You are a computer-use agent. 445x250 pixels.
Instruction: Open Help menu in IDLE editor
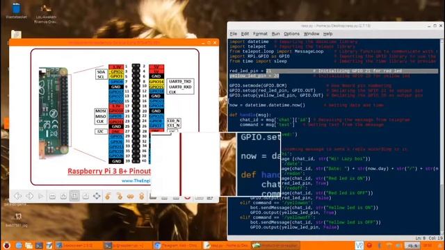click(327, 34)
